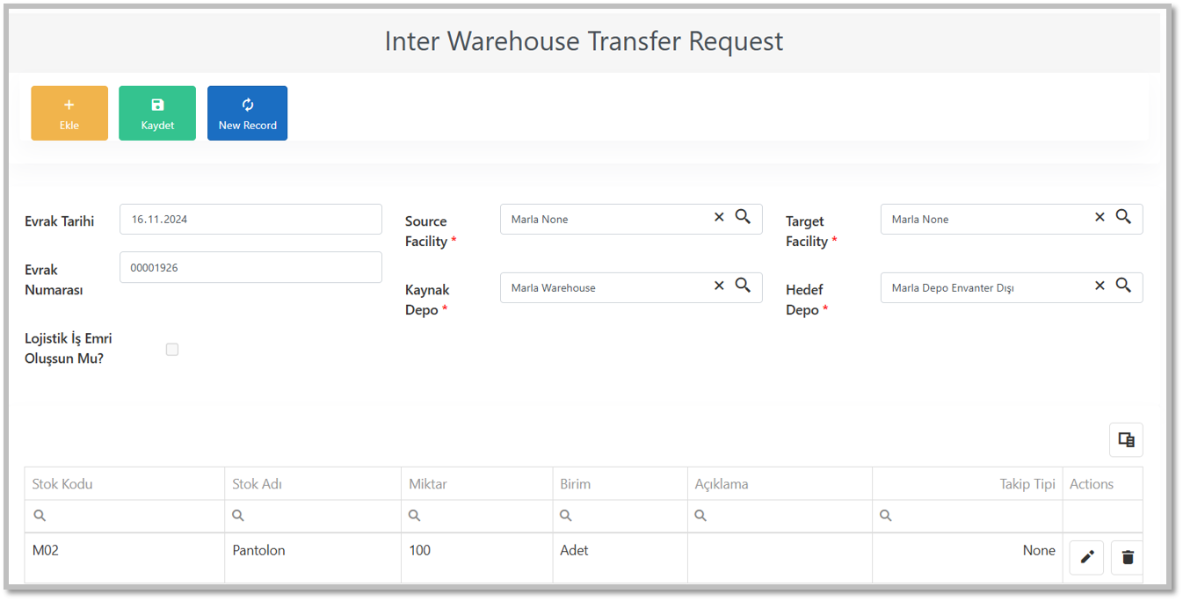The height and width of the screenshot is (601, 1183).
Task: Filter the Miktar column
Action: (x=477, y=517)
